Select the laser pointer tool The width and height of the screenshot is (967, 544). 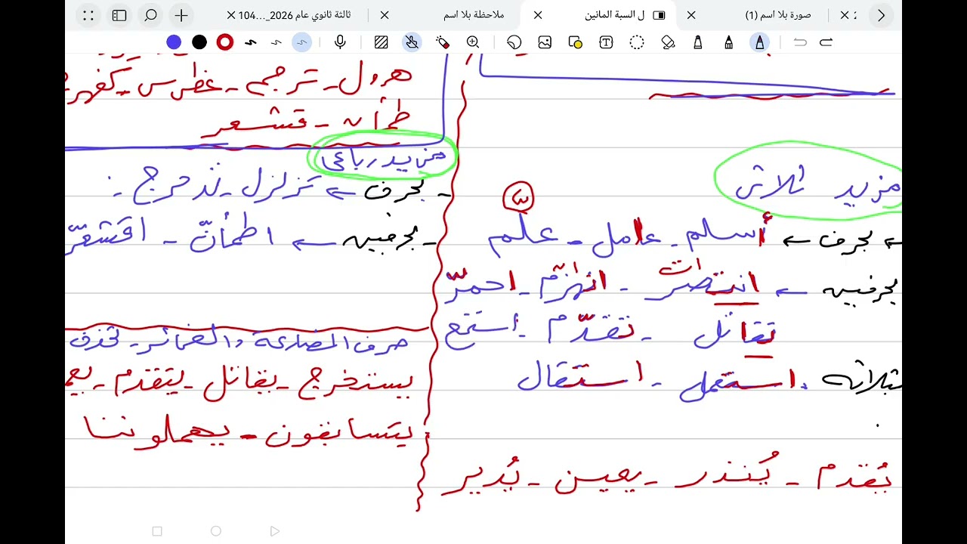pyautogui.click(x=443, y=42)
